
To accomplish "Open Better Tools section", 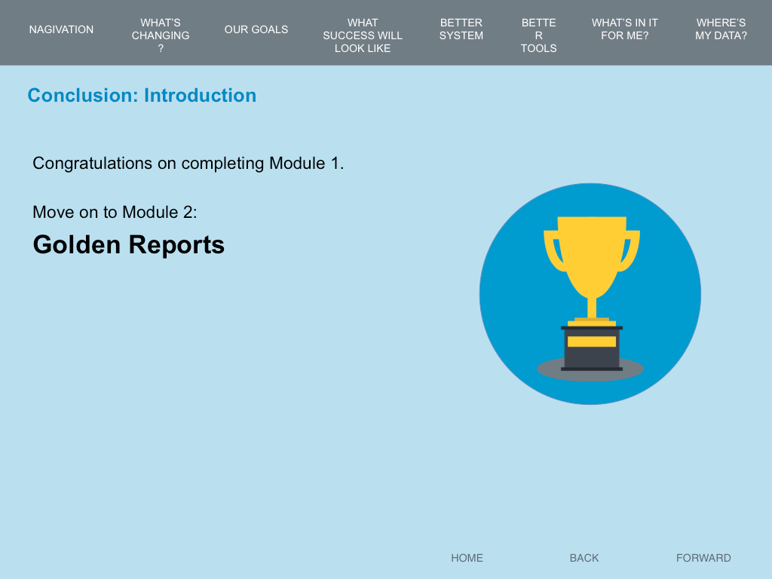I will pos(538,35).
